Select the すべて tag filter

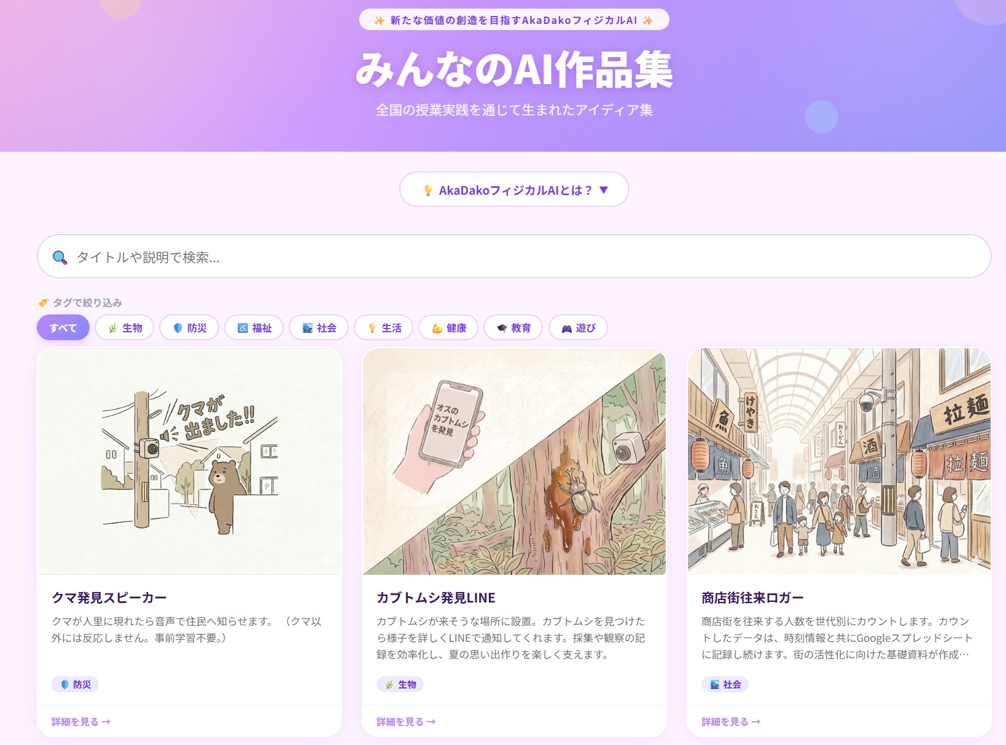coord(63,328)
